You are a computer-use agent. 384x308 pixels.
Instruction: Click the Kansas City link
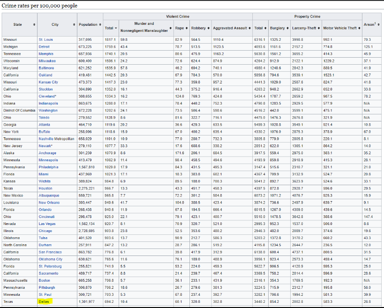click(x=48, y=82)
